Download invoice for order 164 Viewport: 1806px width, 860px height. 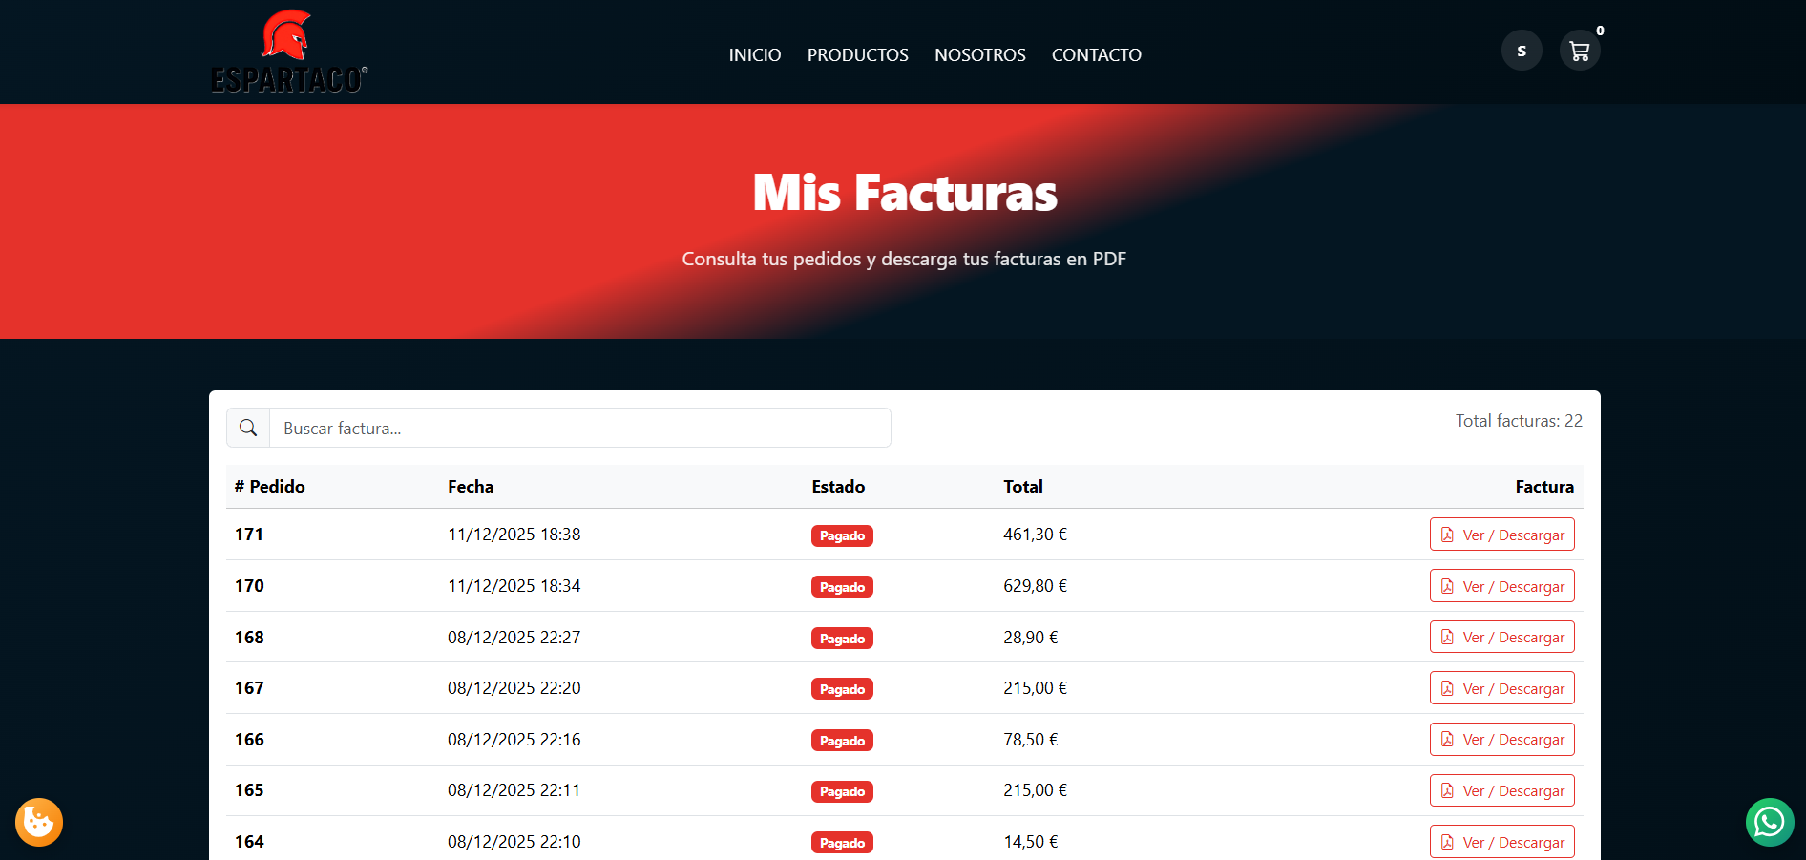coord(1502,842)
